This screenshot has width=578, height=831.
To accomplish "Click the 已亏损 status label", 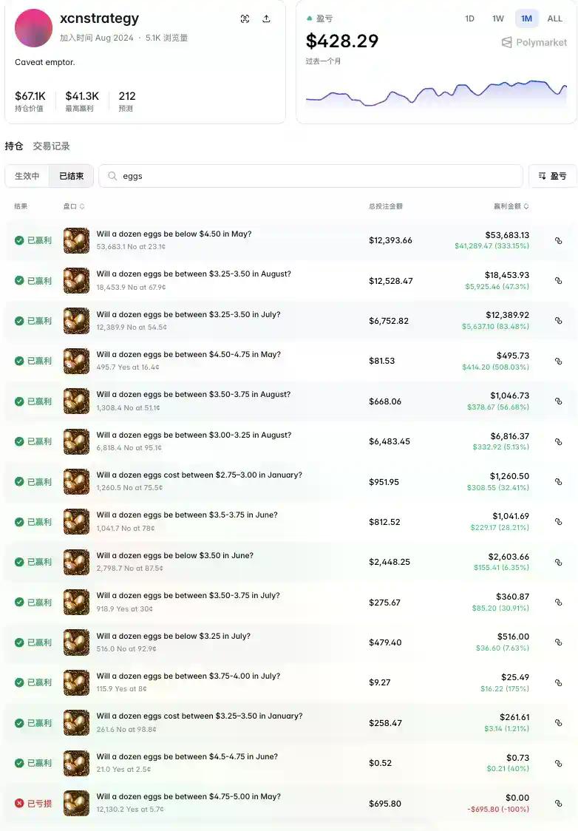I will [40, 804].
